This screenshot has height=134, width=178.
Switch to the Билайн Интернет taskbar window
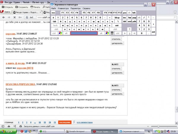tap(78, 131)
